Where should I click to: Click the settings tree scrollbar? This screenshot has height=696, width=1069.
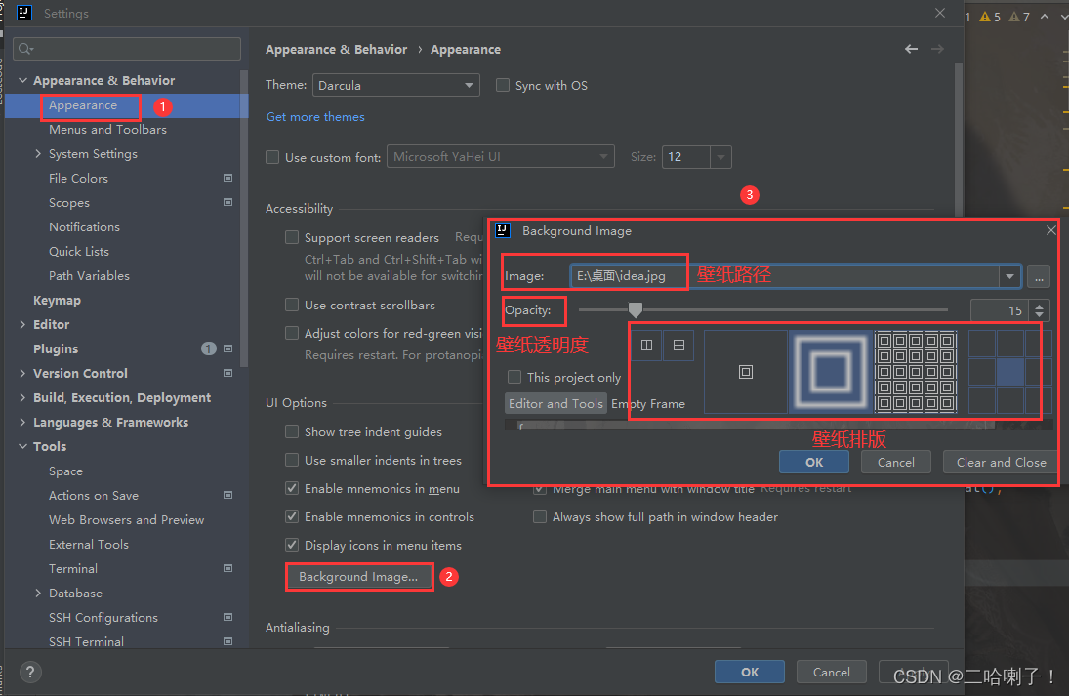[x=244, y=218]
